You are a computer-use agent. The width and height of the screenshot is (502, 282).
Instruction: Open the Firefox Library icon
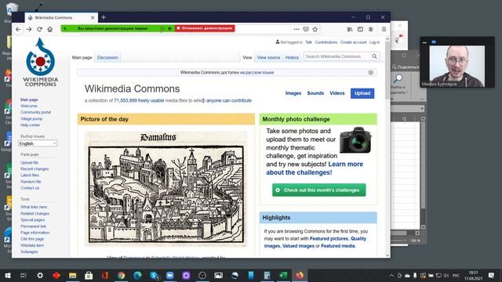(350, 29)
